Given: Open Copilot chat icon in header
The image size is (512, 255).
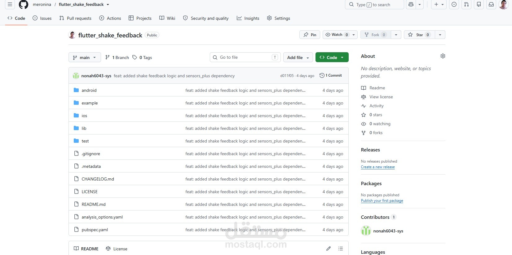Looking at the screenshot, I should [x=411, y=4].
